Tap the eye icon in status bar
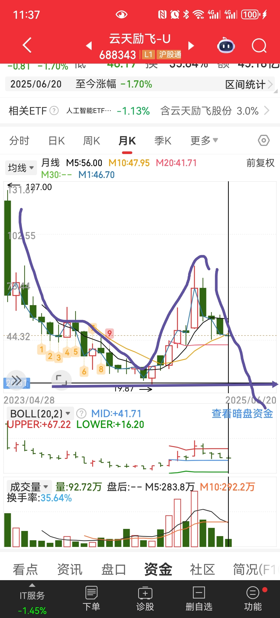 point(121,14)
